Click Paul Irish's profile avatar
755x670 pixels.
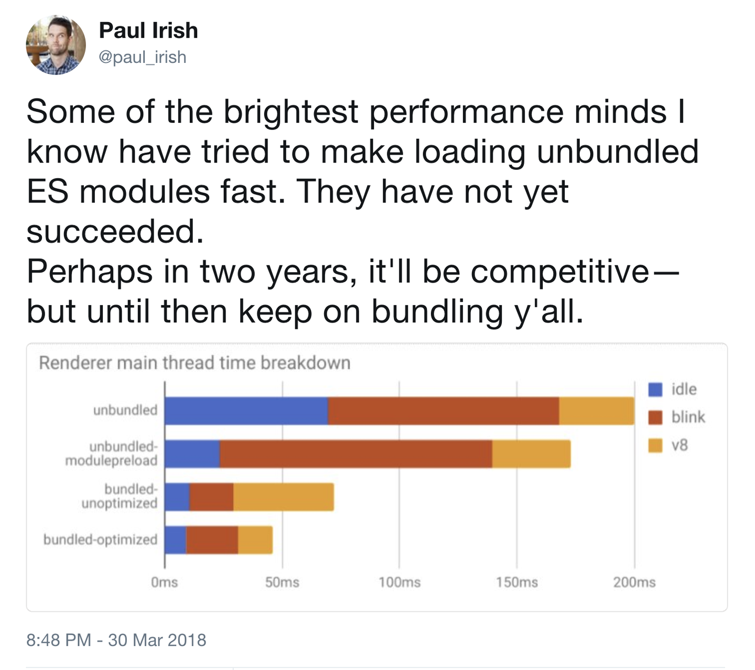point(56,45)
